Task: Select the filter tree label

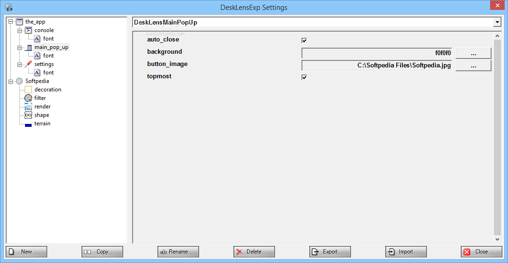Action: [x=40, y=98]
